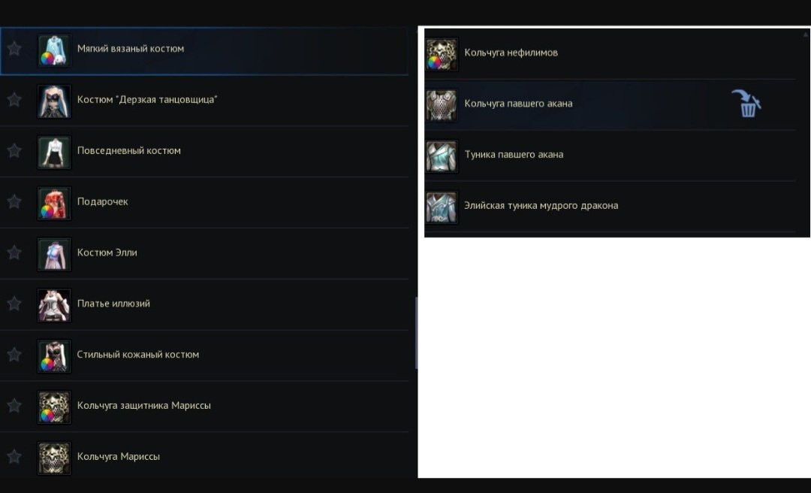Click the Подарочек red costume icon
Viewport: 811px width, 493px height.
click(x=54, y=203)
